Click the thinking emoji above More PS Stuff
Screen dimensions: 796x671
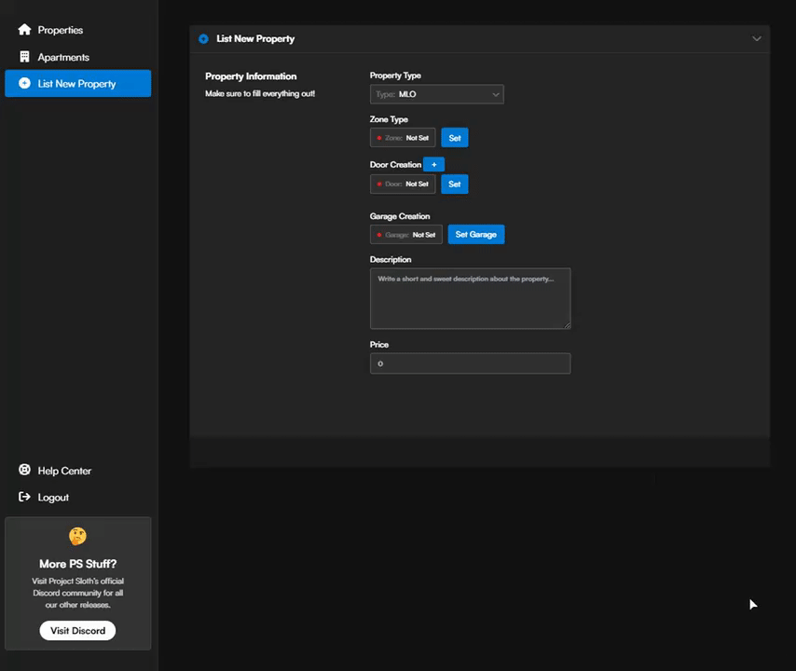77,536
